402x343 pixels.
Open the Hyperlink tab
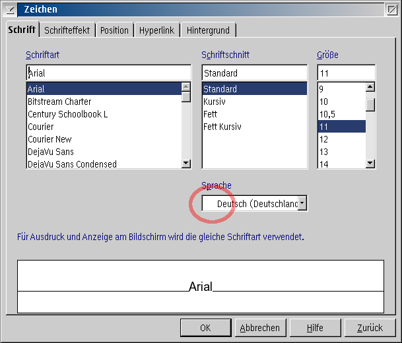pyautogui.click(x=156, y=30)
